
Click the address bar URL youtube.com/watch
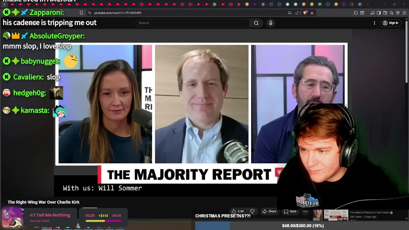point(118,13)
